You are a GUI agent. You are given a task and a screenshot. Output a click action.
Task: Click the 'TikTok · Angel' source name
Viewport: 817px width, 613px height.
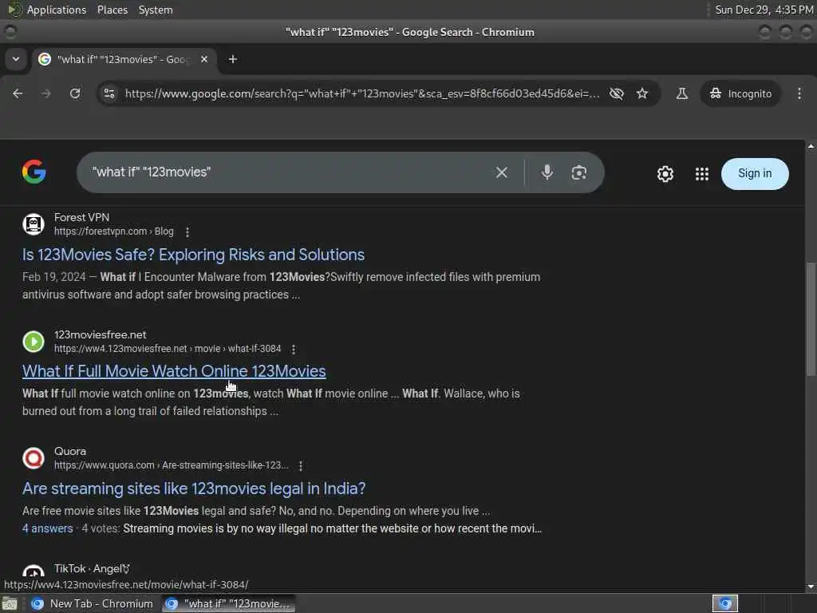tap(92, 568)
